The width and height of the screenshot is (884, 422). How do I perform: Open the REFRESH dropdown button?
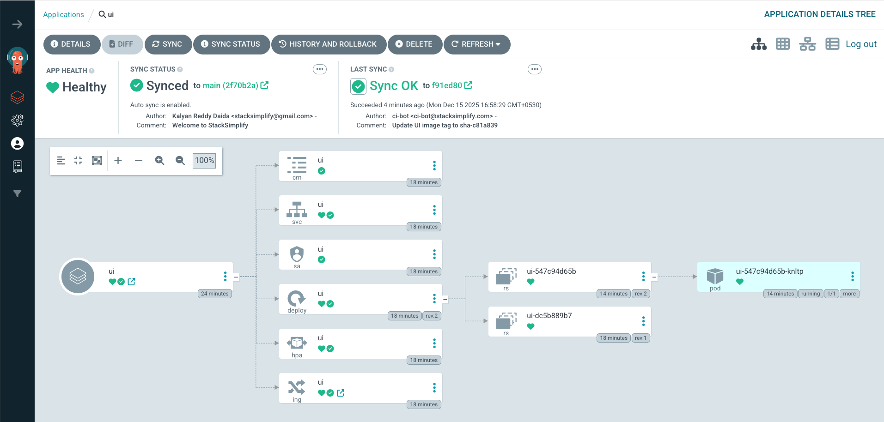pos(477,44)
